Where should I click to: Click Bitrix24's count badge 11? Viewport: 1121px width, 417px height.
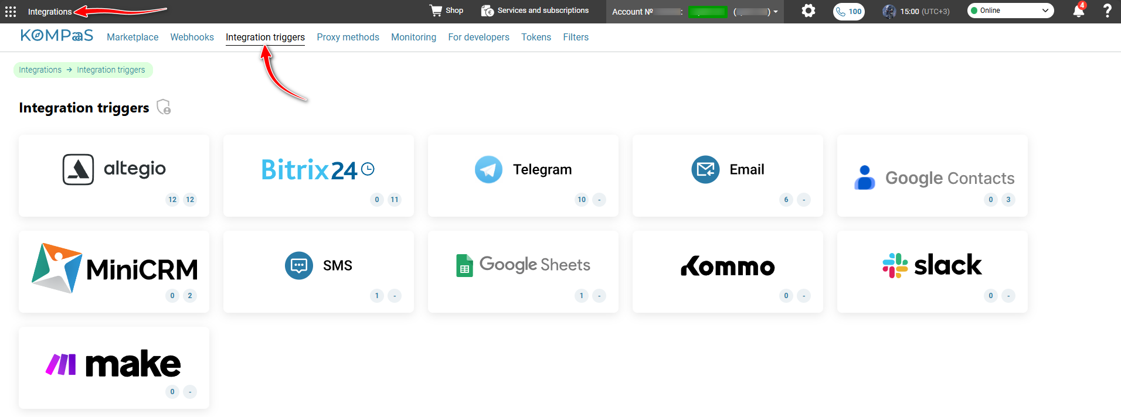395,200
